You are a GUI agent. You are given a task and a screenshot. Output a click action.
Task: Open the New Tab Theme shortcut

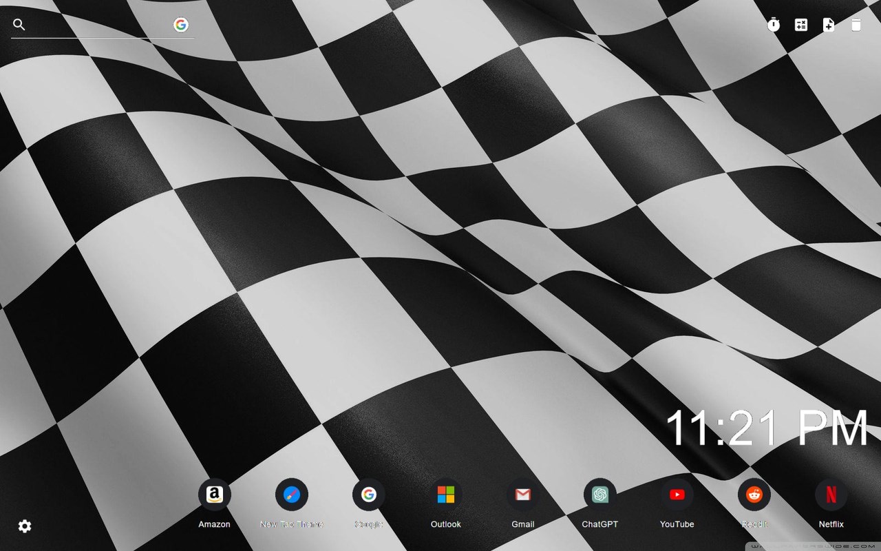[x=292, y=495]
